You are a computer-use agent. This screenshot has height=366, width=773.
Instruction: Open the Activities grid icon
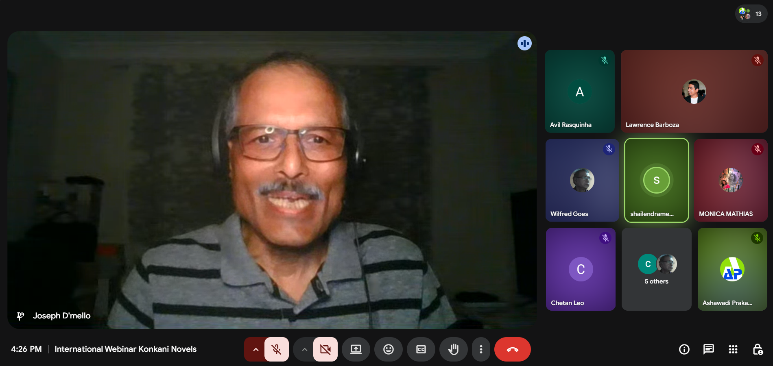point(733,349)
